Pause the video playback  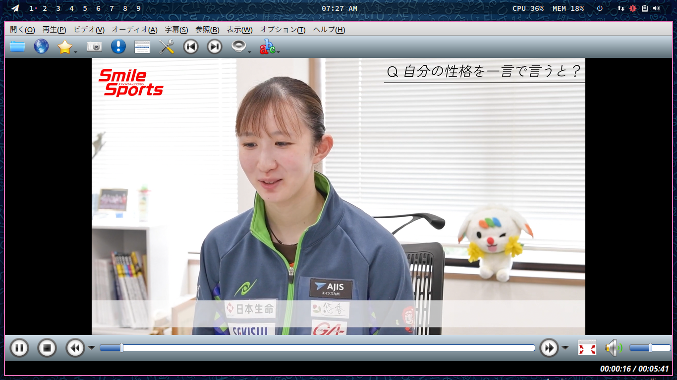19,348
